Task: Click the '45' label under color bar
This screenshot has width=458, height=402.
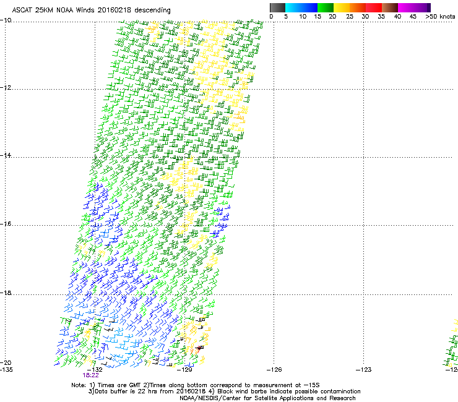Action: click(413, 17)
